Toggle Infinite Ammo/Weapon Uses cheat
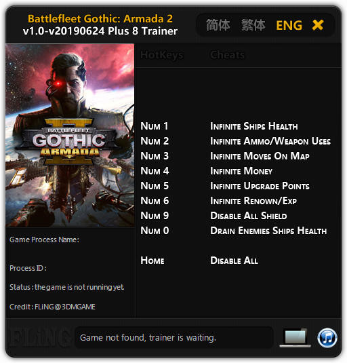The width and height of the screenshot is (347, 363). (x=270, y=141)
